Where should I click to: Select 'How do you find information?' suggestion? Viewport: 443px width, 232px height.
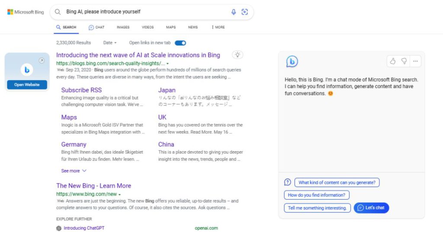coord(316,195)
